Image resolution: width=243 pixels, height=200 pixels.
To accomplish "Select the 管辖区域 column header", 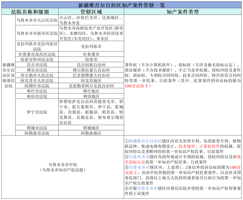I will click(x=91, y=12).
